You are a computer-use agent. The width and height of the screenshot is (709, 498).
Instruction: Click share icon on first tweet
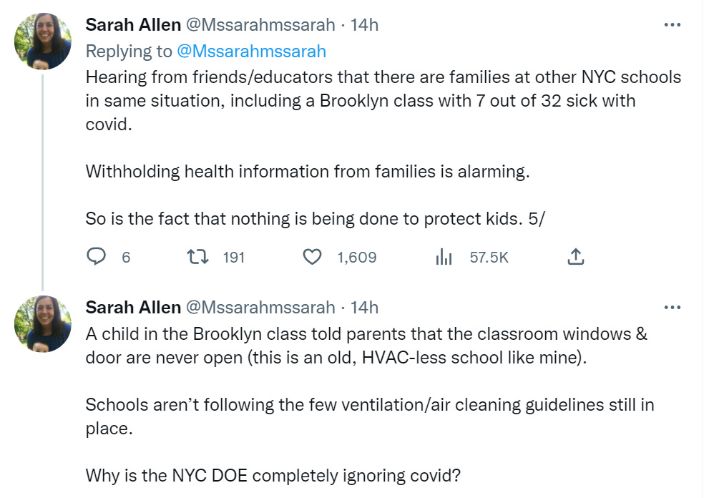point(576,257)
